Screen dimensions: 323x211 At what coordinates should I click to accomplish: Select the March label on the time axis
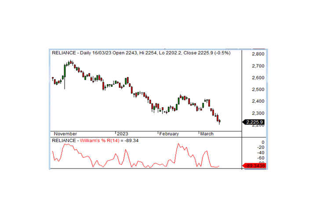(x=207, y=134)
